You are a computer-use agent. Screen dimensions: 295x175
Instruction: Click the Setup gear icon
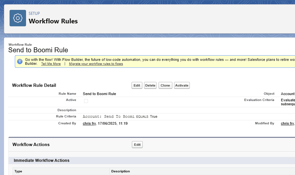click(18, 18)
